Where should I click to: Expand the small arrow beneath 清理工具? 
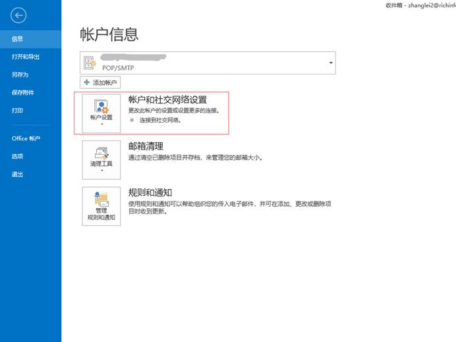pyautogui.click(x=101, y=171)
